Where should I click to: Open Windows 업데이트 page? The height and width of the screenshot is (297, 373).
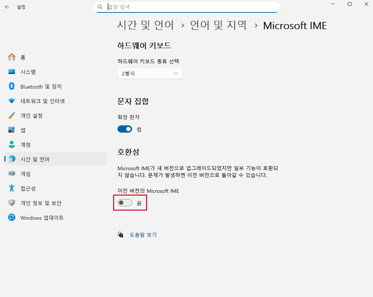click(55, 218)
